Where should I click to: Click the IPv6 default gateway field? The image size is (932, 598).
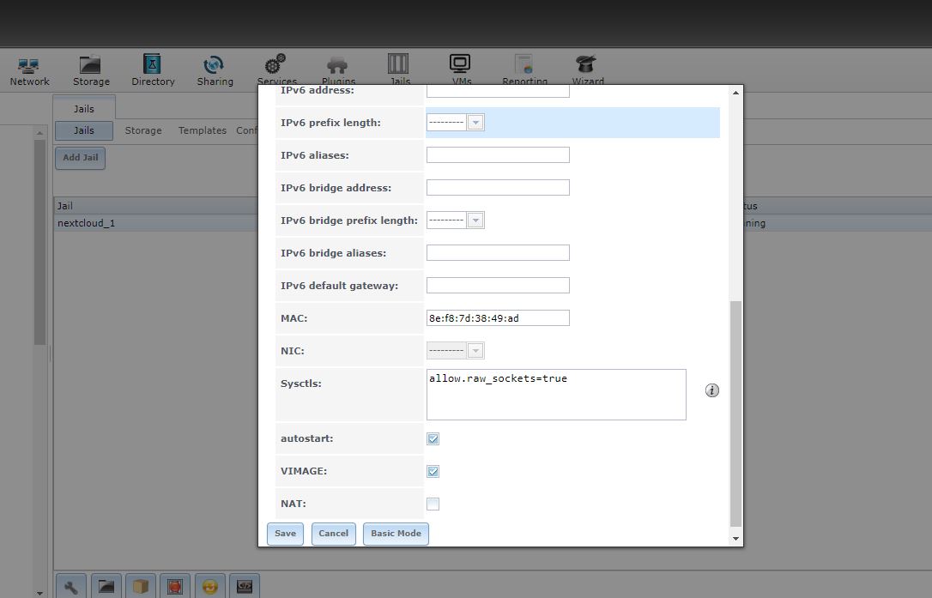pos(498,286)
